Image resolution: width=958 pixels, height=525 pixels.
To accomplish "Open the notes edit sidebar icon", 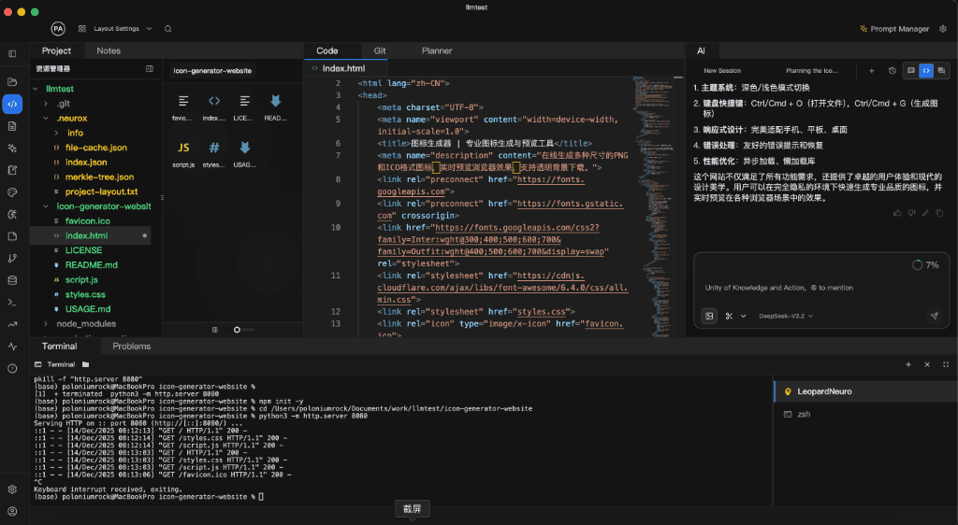I will (x=12, y=170).
